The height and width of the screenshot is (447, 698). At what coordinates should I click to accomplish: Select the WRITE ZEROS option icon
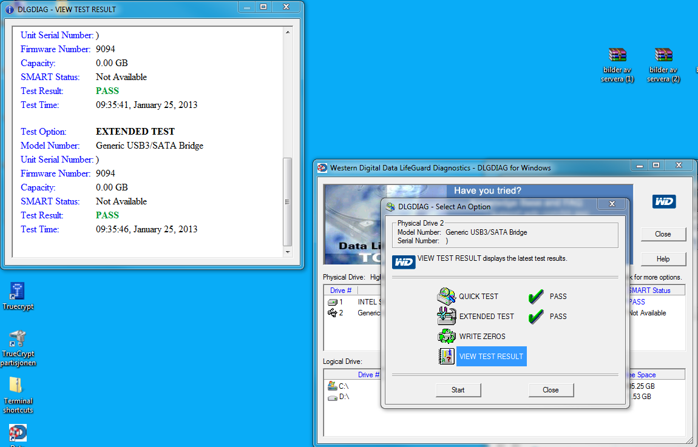[446, 336]
